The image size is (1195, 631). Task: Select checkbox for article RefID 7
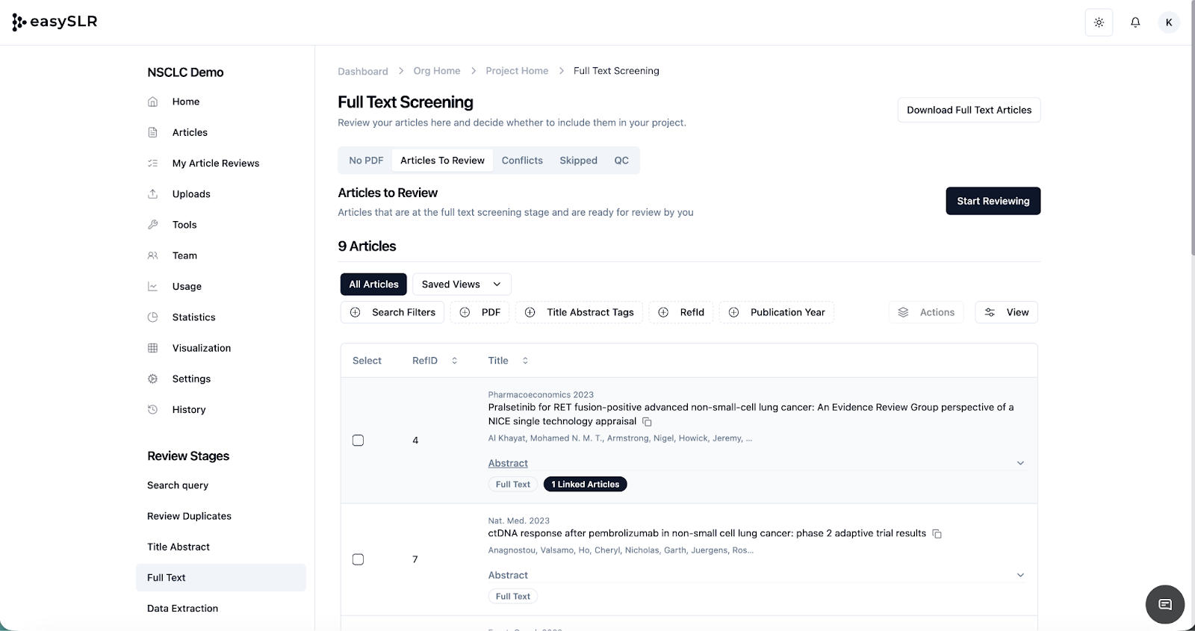coord(358,559)
